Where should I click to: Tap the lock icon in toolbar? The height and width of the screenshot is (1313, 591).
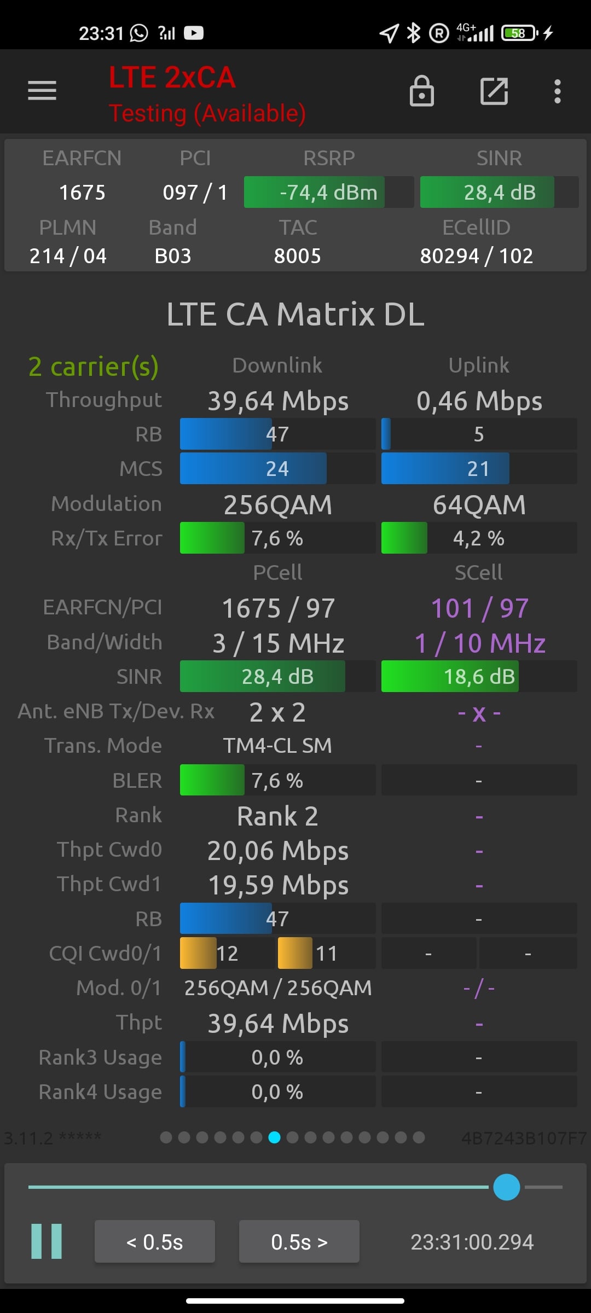pos(422,91)
